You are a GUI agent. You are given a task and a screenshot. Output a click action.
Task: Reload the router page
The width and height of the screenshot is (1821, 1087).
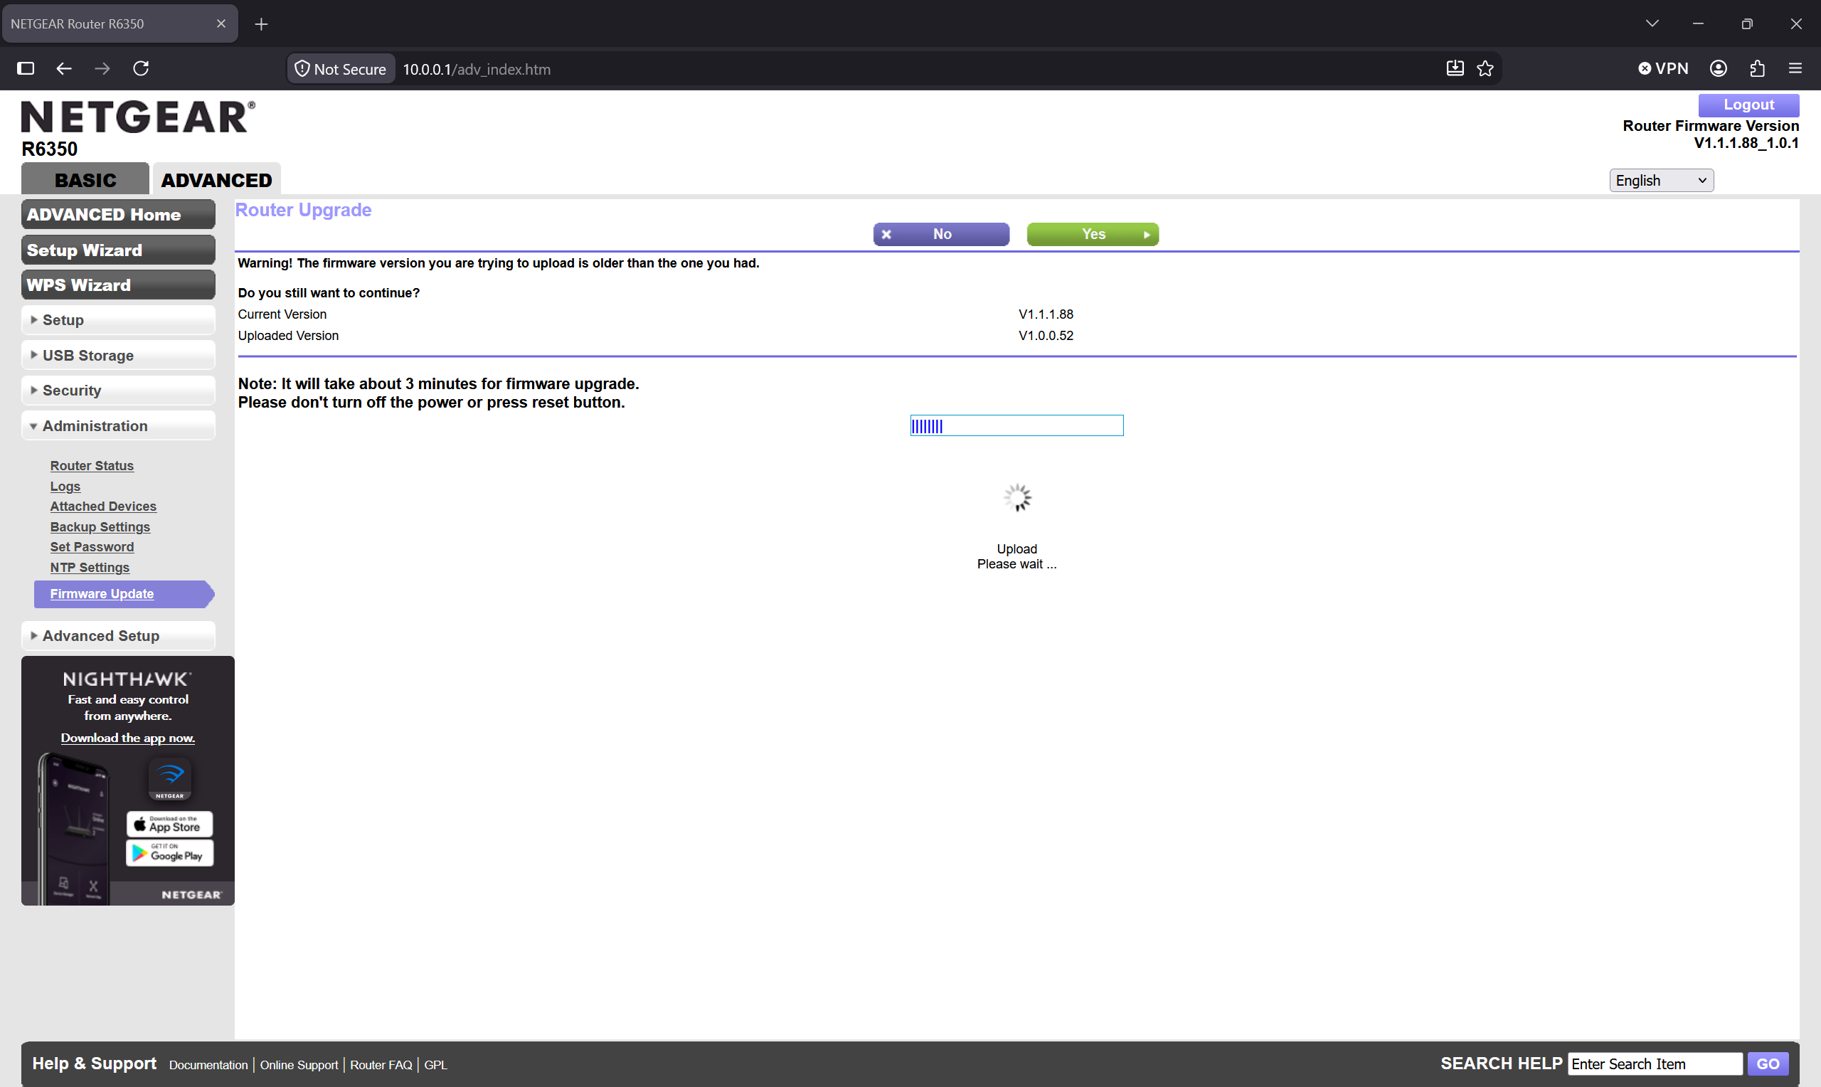coord(142,68)
